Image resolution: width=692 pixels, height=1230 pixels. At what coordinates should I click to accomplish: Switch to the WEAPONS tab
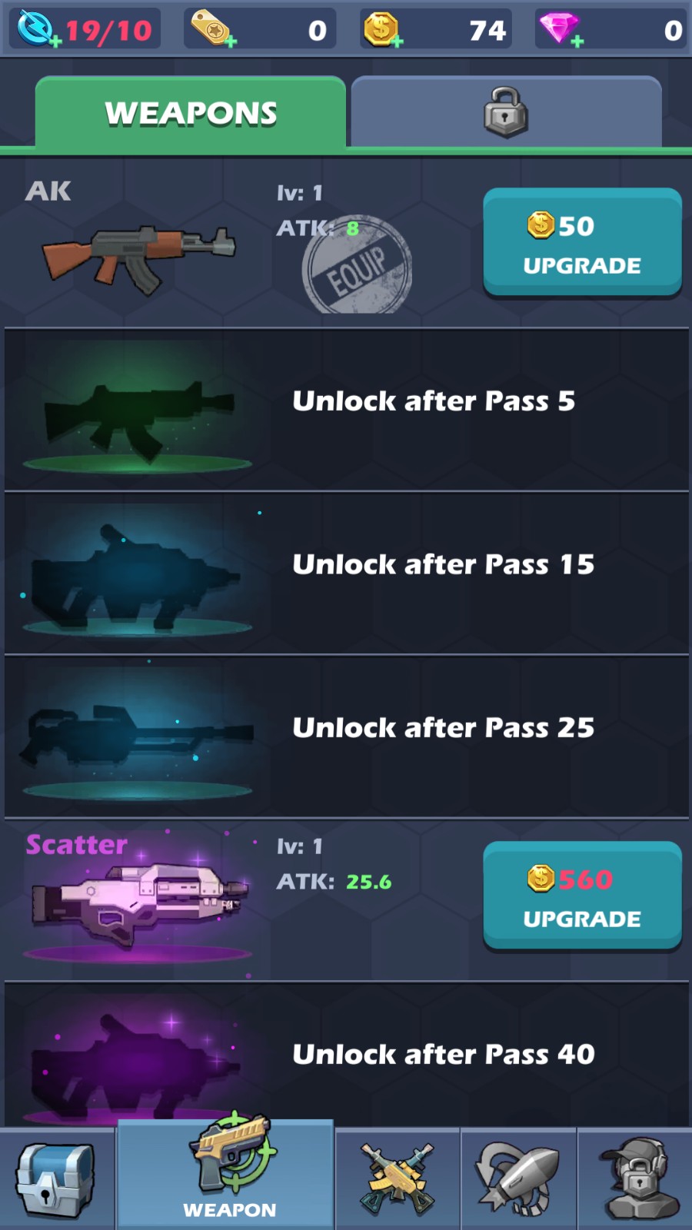pyautogui.click(x=191, y=113)
